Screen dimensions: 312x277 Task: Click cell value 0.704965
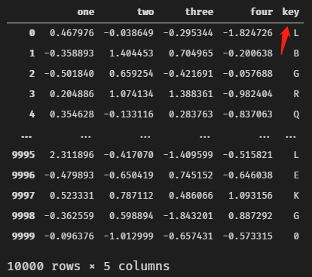tap(191, 53)
